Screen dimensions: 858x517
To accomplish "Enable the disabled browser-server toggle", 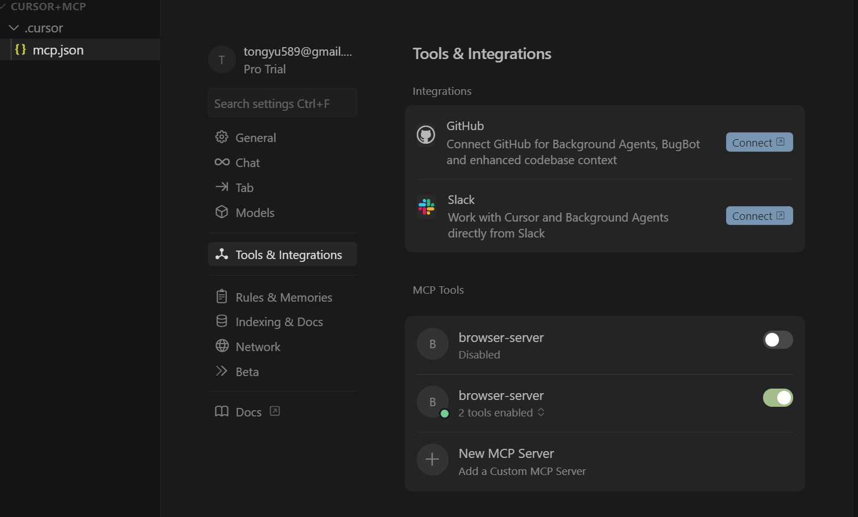I will pyautogui.click(x=778, y=340).
